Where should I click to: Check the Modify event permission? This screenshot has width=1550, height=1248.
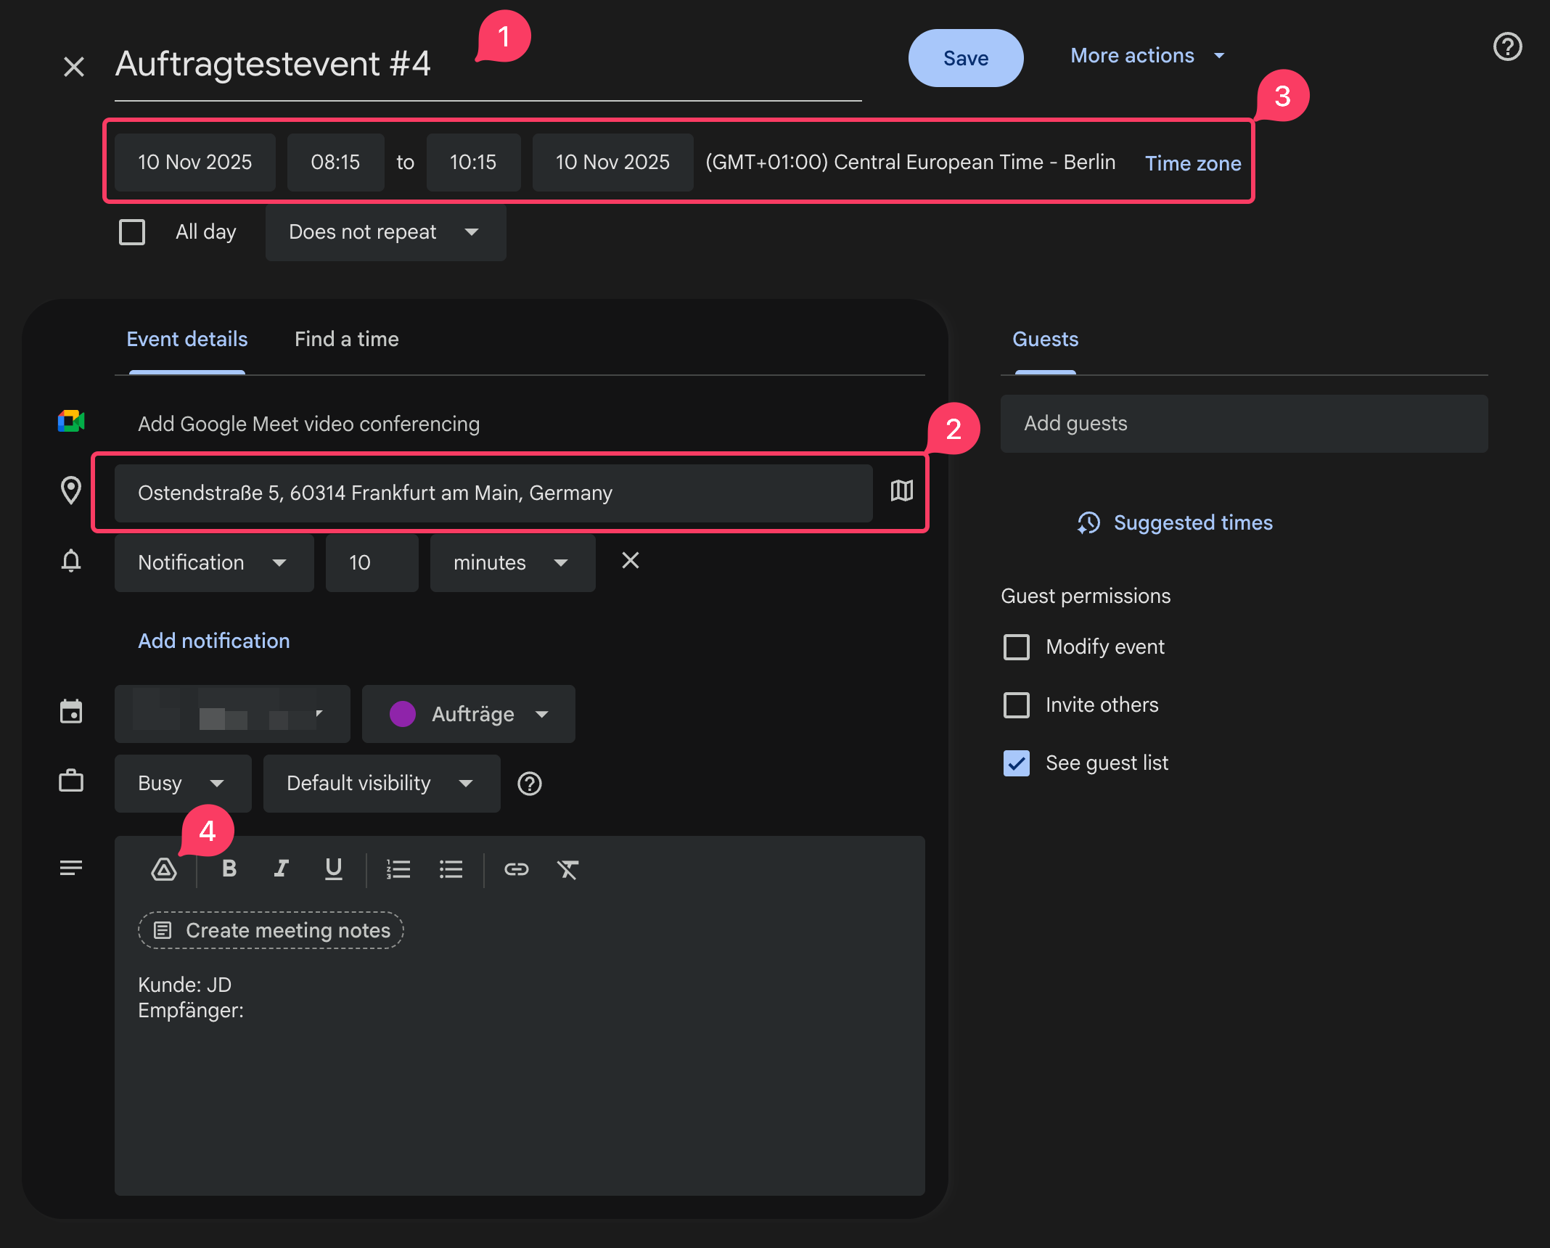pyautogui.click(x=1016, y=646)
